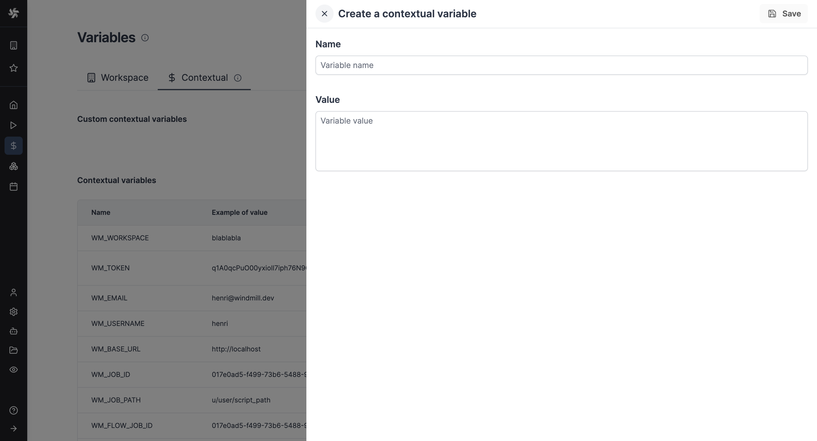Close the contextual variable panel
The height and width of the screenshot is (441, 817).
pos(324,14)
